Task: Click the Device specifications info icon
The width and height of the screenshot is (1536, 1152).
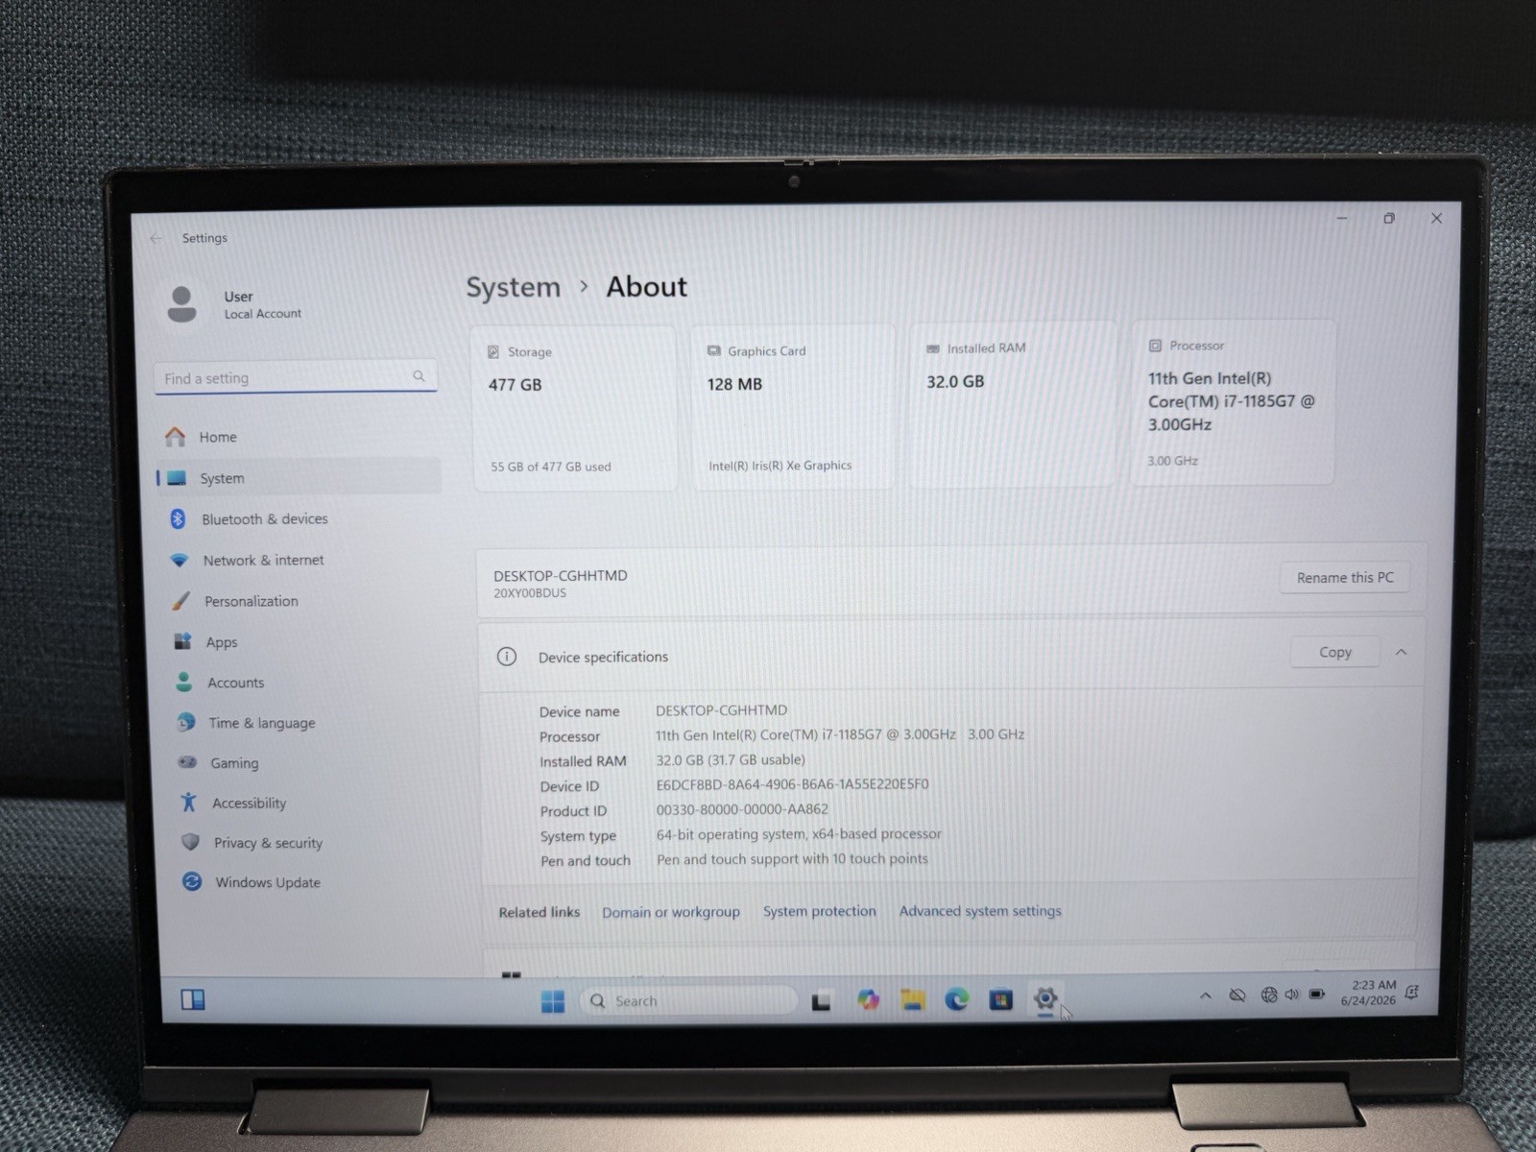Action: pyautogui.click(x=506, y=657)
